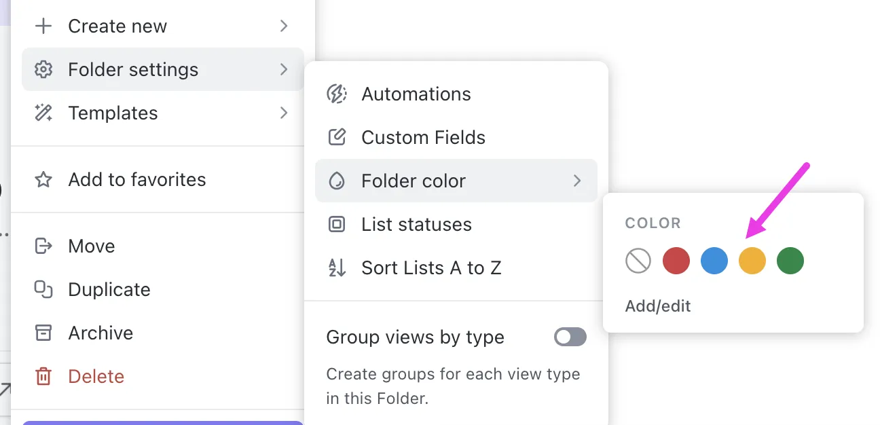Pick the green folder color swatch
Viewport: 880px width, 425px height.
point(790,261)
